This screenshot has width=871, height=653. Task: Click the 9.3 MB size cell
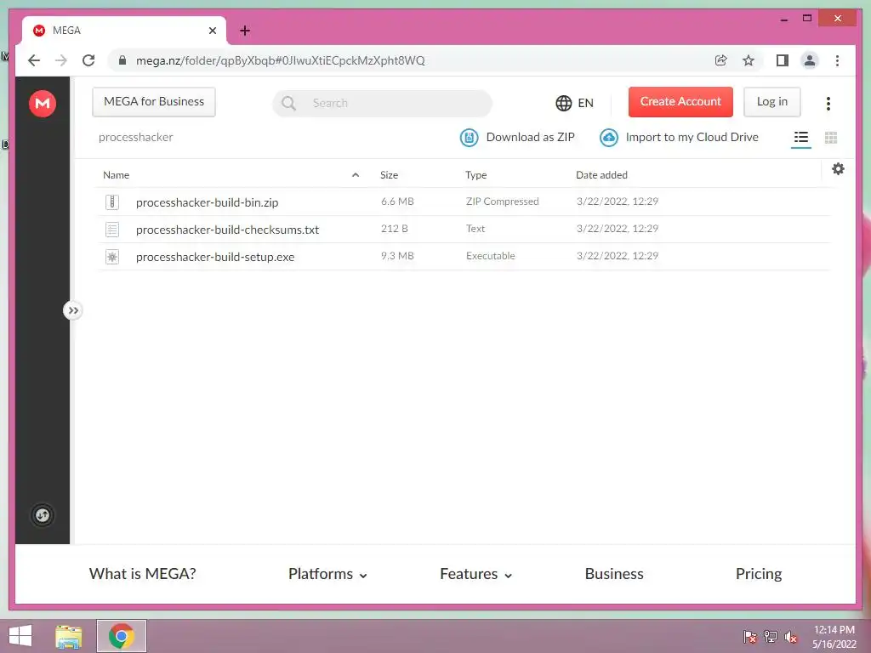point(397,256)
